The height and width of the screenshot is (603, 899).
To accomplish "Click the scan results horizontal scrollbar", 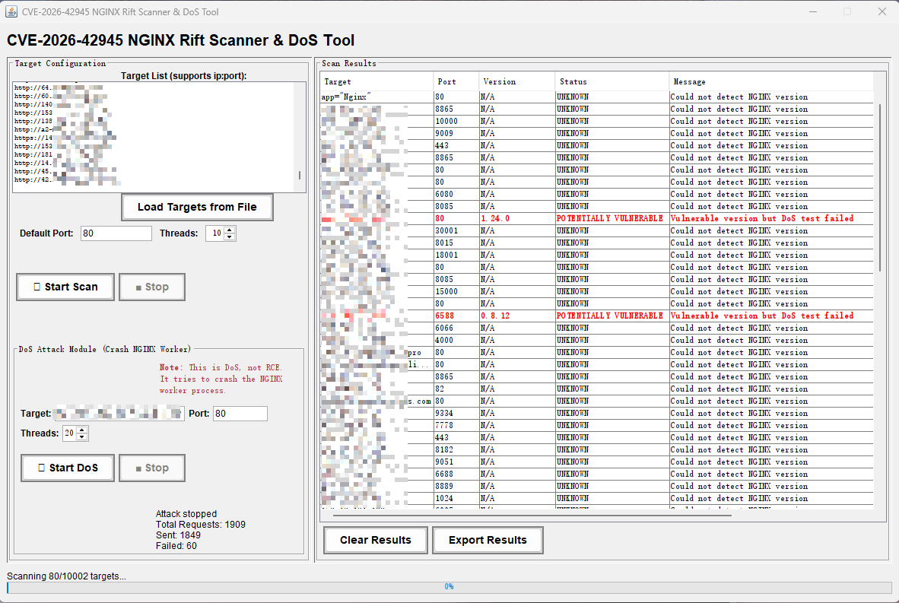I will pyautogui.click(x=532, y=516).
